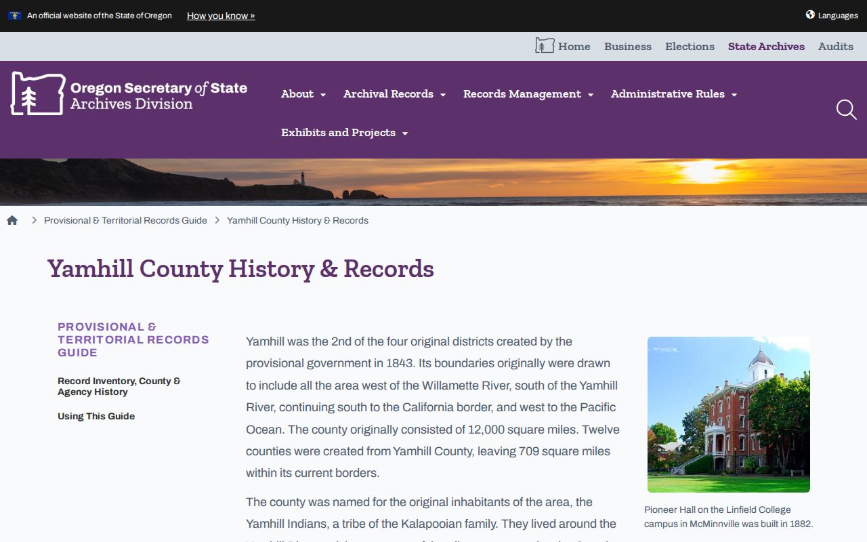Click the Yamhill County History & Records title
The width and height of the screenshot is (867, 542).
[240, 269]
